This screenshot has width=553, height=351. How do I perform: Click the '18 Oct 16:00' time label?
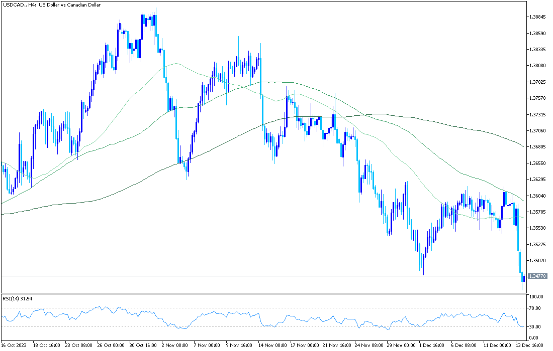47,345
